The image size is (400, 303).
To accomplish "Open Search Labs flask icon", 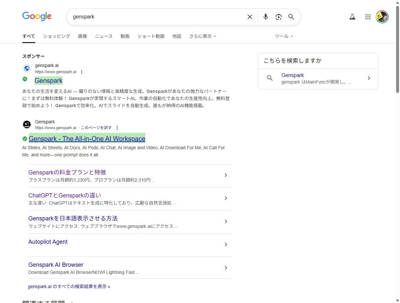I will tap(352, 17).
